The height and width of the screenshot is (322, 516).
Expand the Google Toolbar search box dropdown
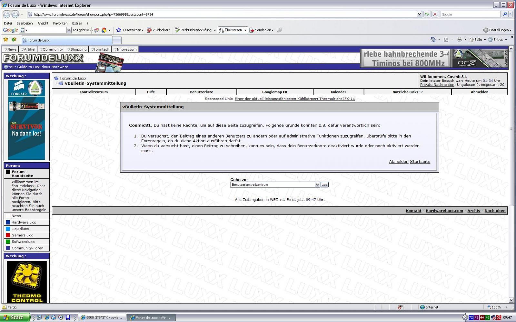69,30
